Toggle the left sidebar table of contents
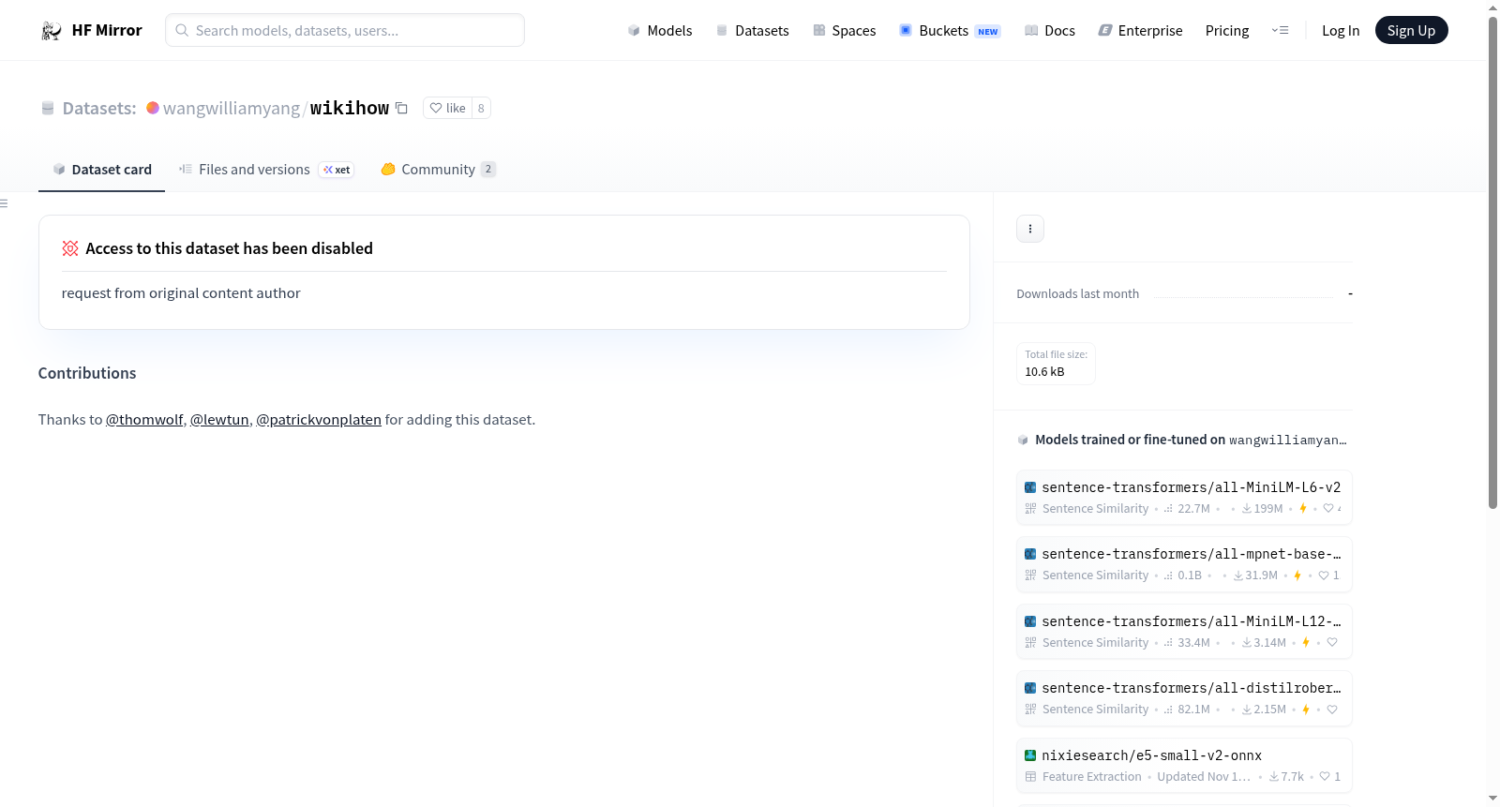The width and height of the screenshot is (1500, 807). 5,203
